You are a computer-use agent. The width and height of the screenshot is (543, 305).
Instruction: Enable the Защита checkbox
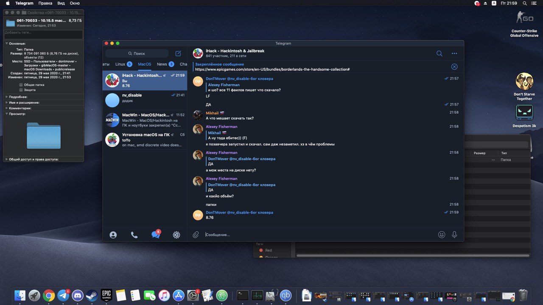(x=21, y=90)
